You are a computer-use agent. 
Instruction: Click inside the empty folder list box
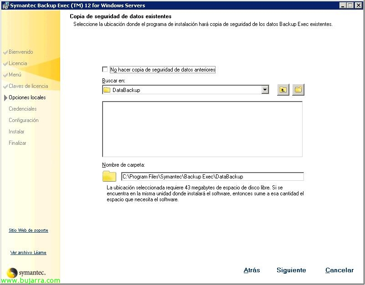click(202, 129)
